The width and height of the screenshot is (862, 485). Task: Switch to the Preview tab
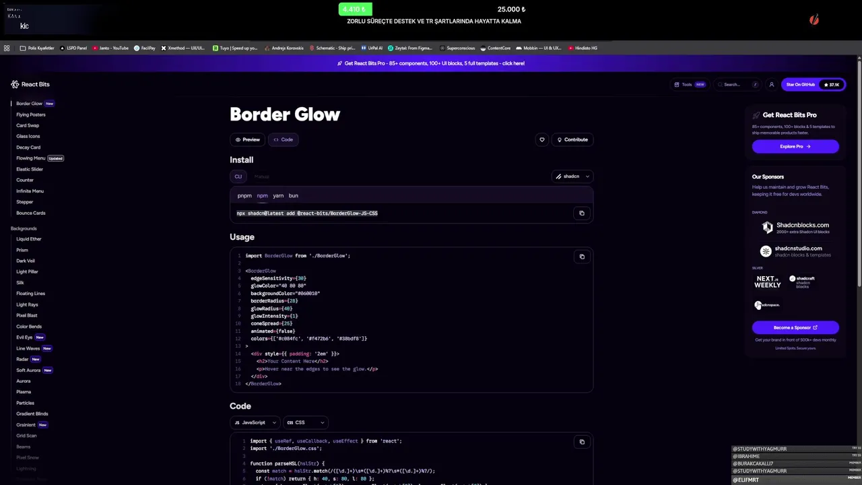(248, 139)
